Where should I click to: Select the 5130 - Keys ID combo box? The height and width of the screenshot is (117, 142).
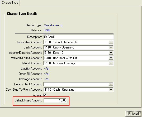coord(78,53)
